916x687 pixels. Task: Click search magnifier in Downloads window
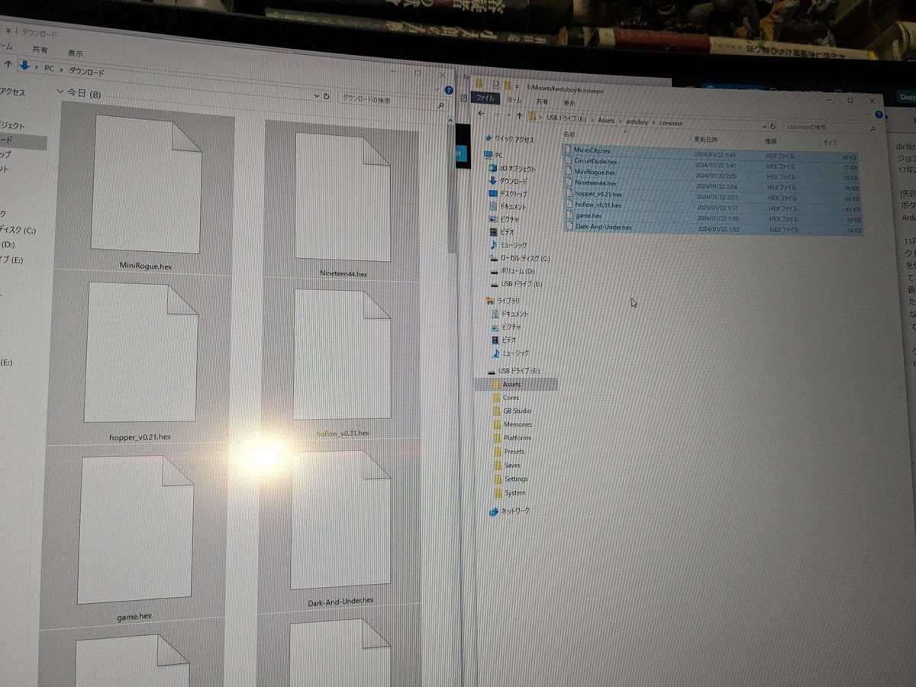[x=442, y=106]
